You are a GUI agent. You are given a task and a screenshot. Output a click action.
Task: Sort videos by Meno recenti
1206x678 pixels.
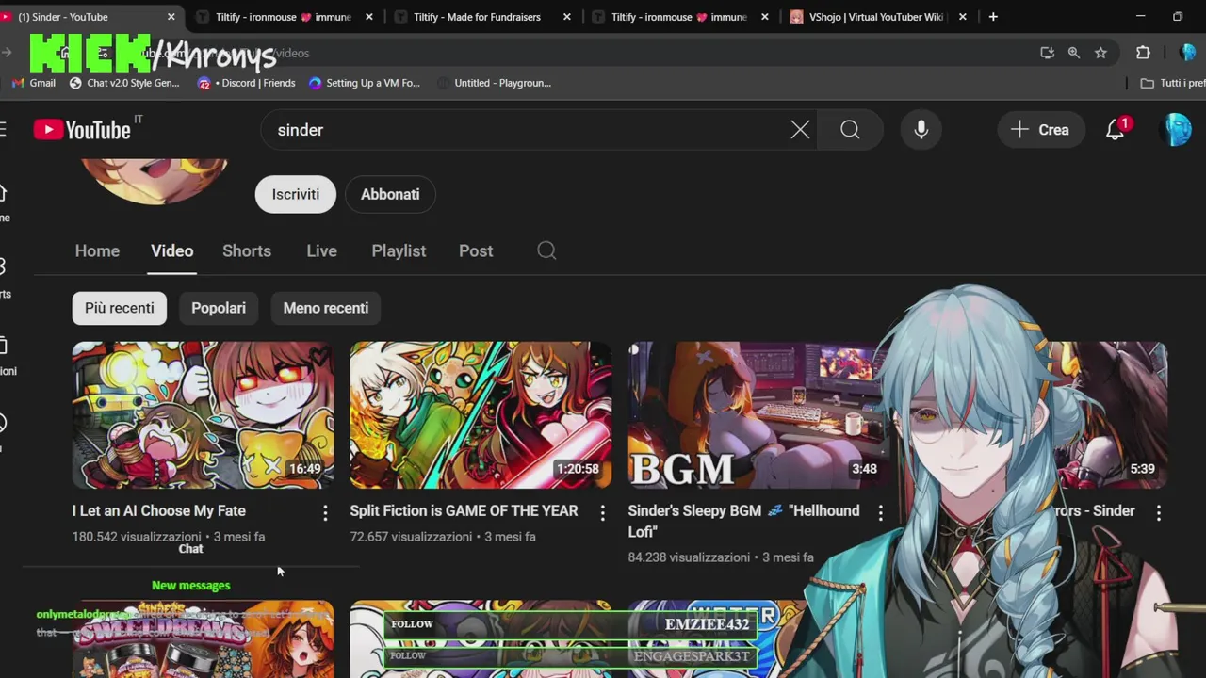click(326, 308)
